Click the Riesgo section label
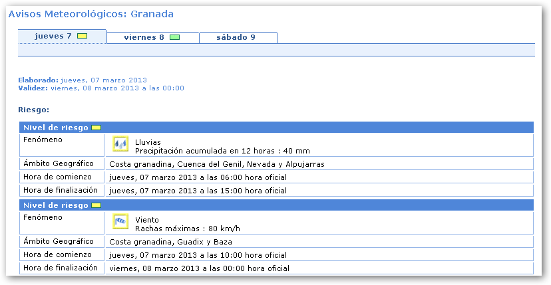Viewport: 551px width, 285px height. pyautogui.click(x=34, y=109)
